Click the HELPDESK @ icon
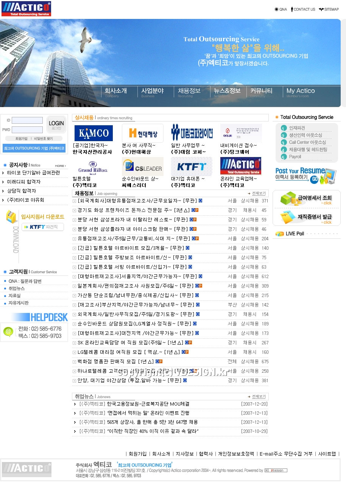The width and height of the screenshot is (346, 487). 8,331
